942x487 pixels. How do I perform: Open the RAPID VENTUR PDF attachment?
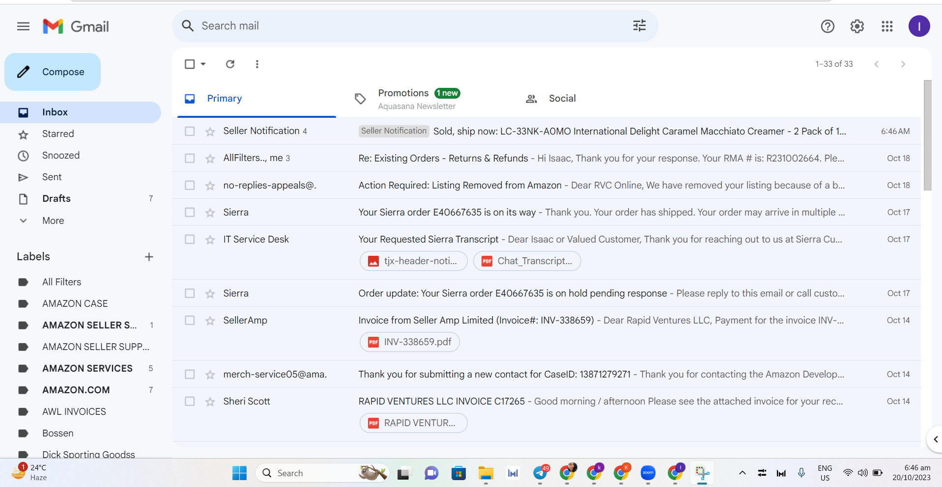click(413, 423)
